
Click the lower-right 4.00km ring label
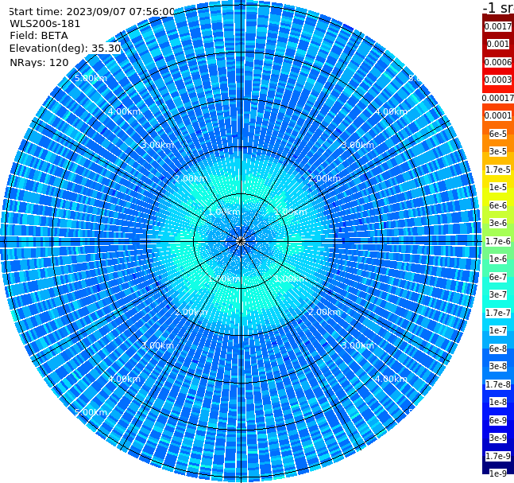pos(391,379)
